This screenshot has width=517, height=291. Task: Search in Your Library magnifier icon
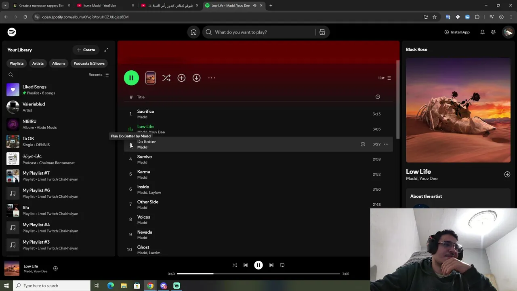point(11,74)
